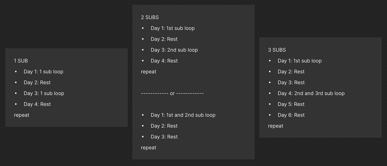The height and width of the screenshot is (166, 387).
Task: Click "Day 2: Rest" in 1 SUB card
Action: pos(37,83)
